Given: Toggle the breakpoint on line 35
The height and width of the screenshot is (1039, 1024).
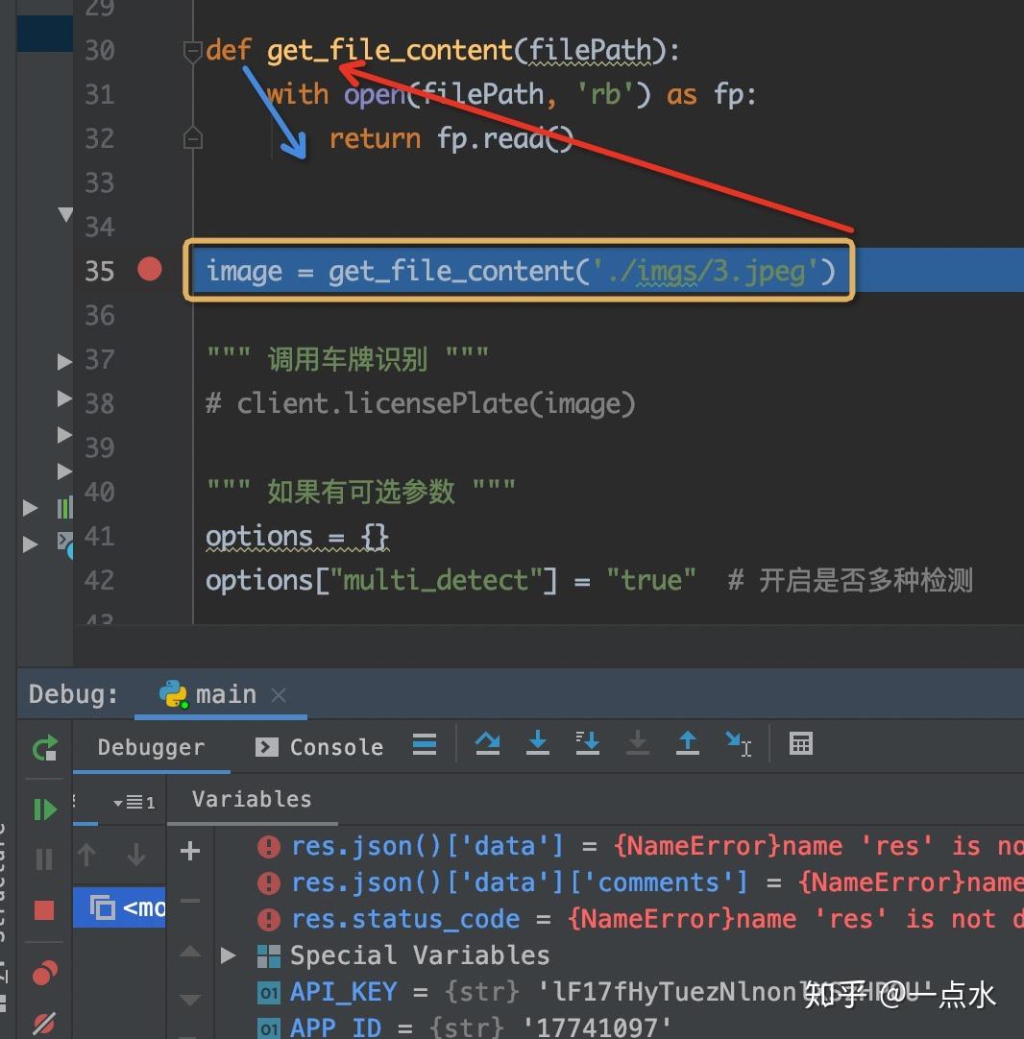Looking at the screenshot, I should [x=149, y=270].
